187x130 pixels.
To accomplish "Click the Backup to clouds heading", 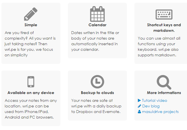I will (97, 93).
